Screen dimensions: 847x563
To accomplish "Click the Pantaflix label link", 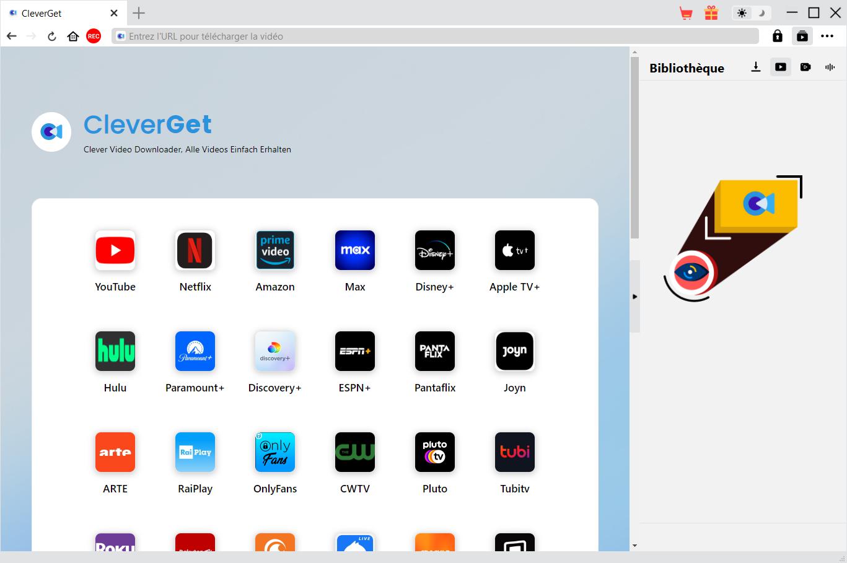I will pos(434,388).
